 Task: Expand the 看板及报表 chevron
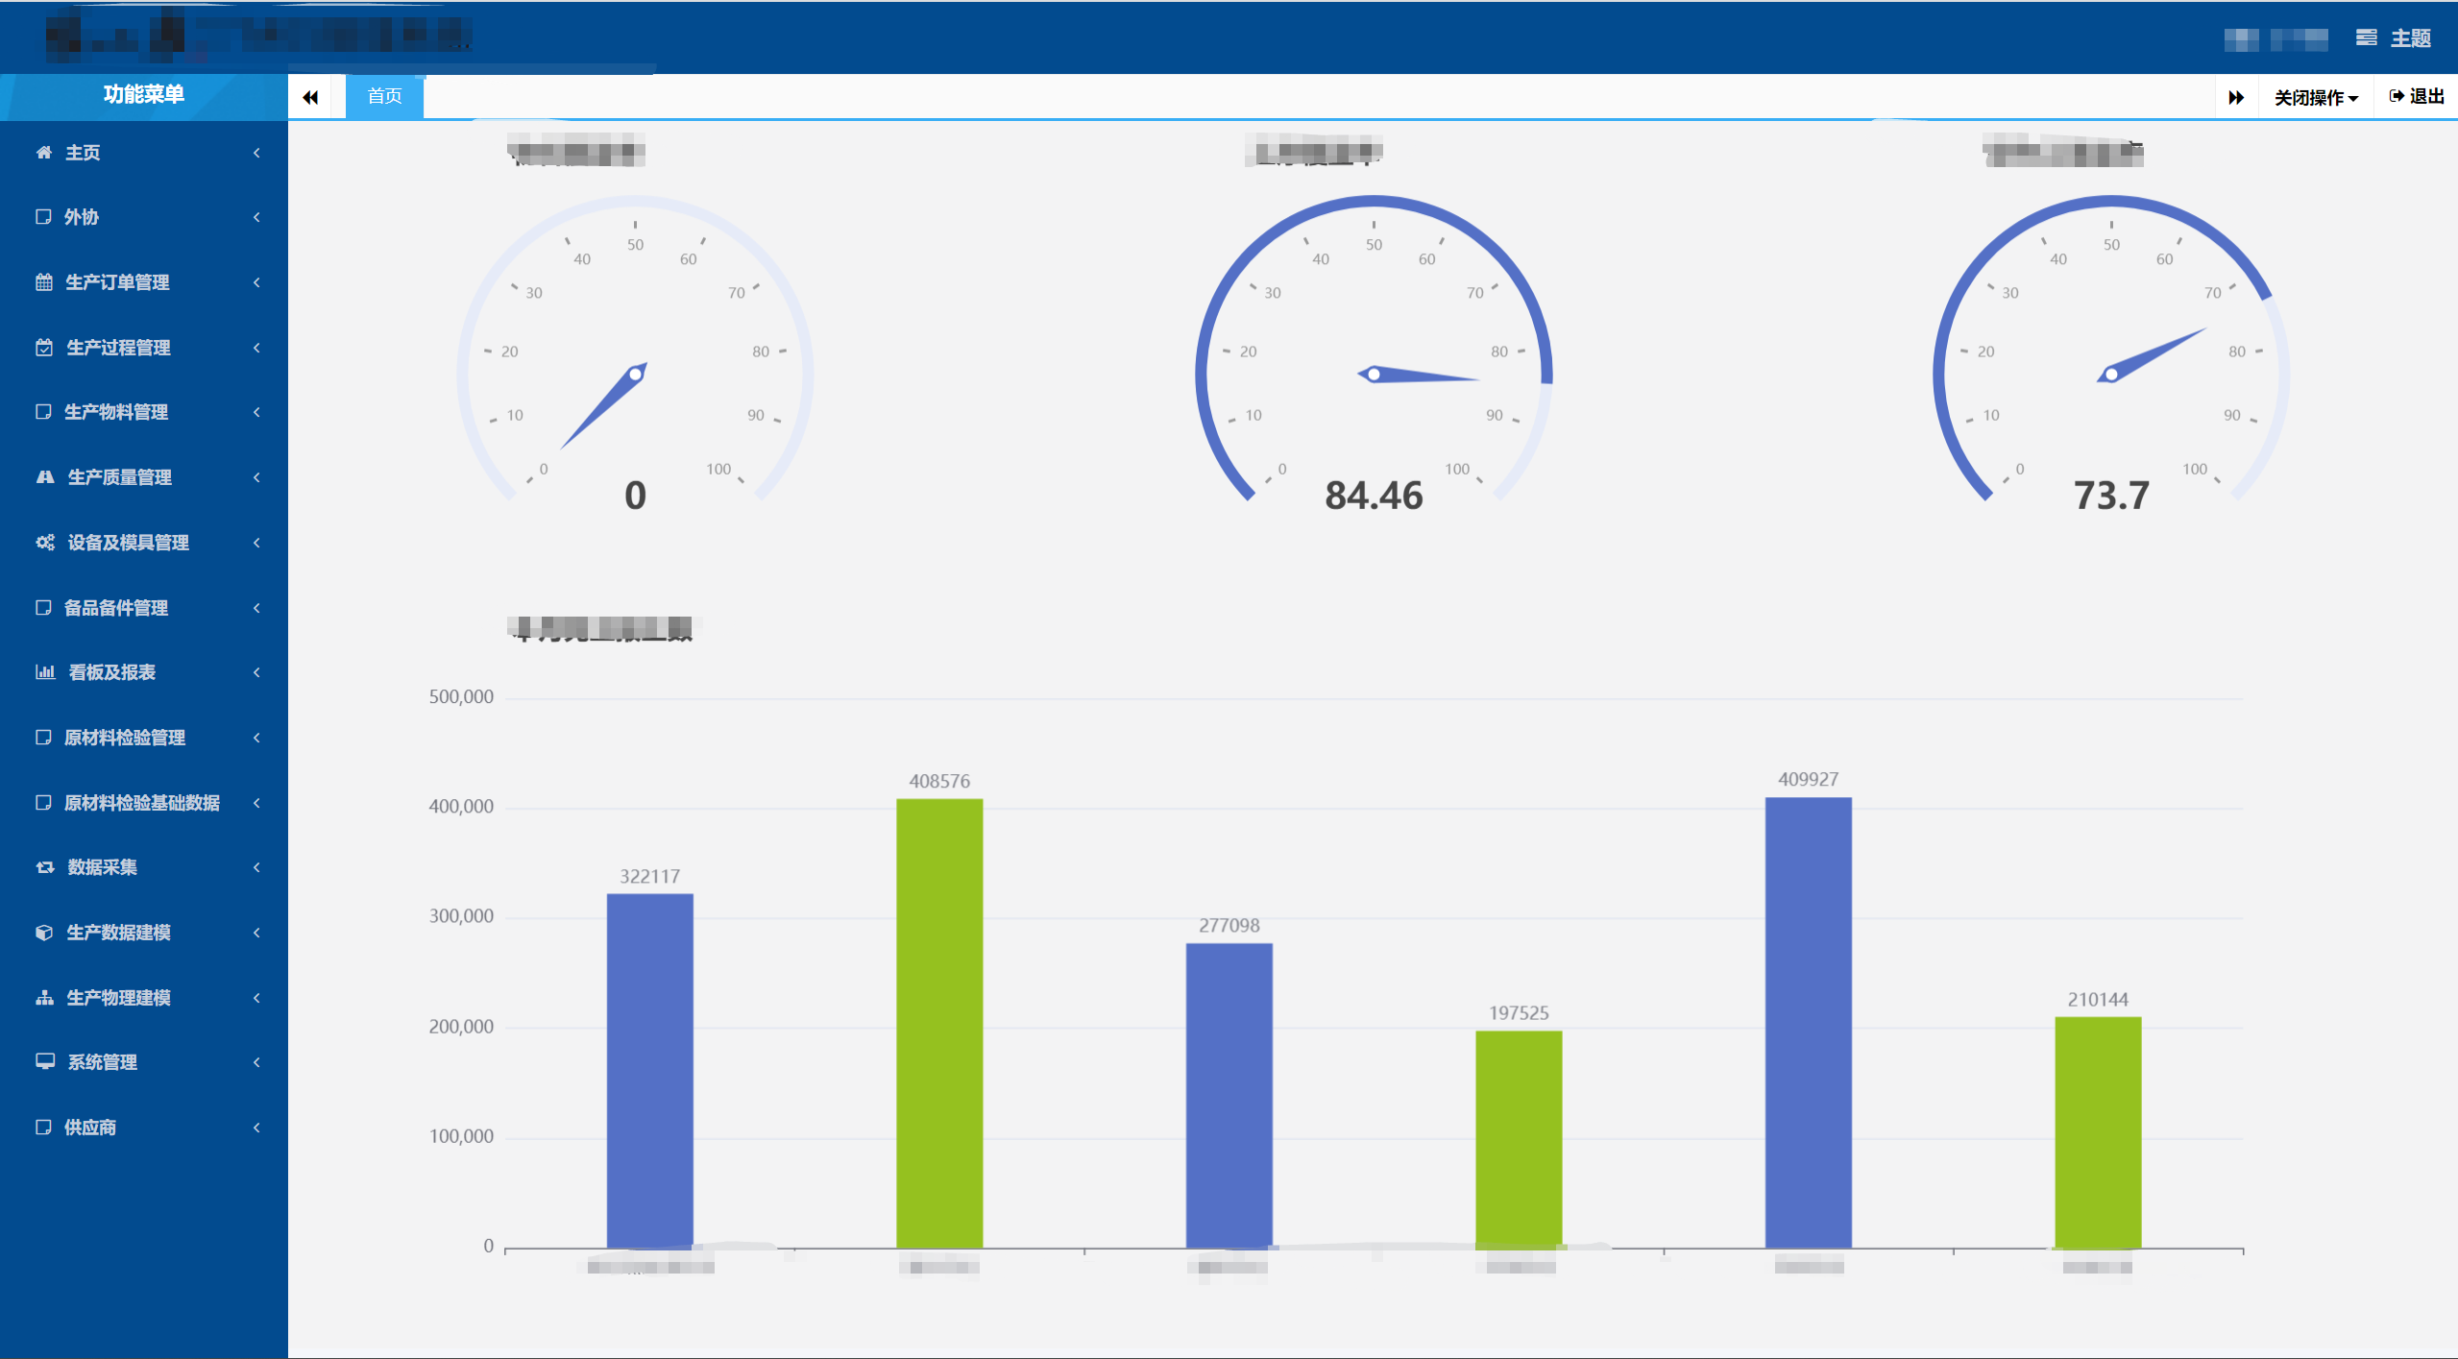tap(256, 672)
